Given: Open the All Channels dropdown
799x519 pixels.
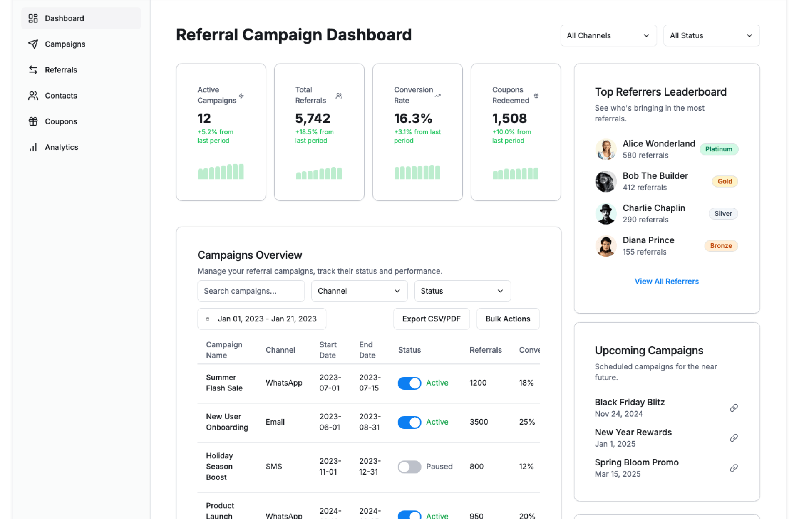Looking at the screenshot, I should click(608, 36).
